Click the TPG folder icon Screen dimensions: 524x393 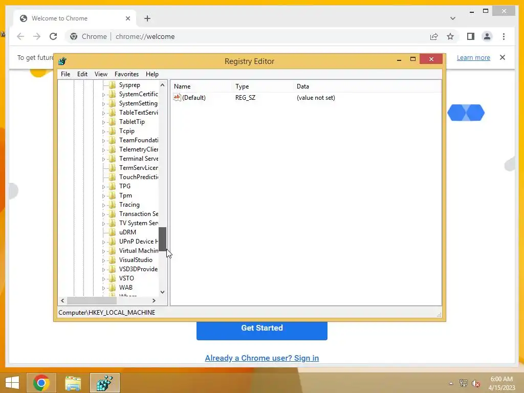[x=113, y=186]
